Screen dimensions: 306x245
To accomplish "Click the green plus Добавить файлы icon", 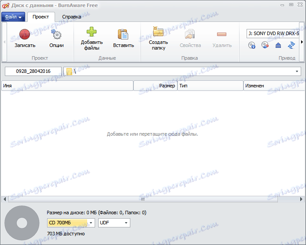I will click(92, 32).
